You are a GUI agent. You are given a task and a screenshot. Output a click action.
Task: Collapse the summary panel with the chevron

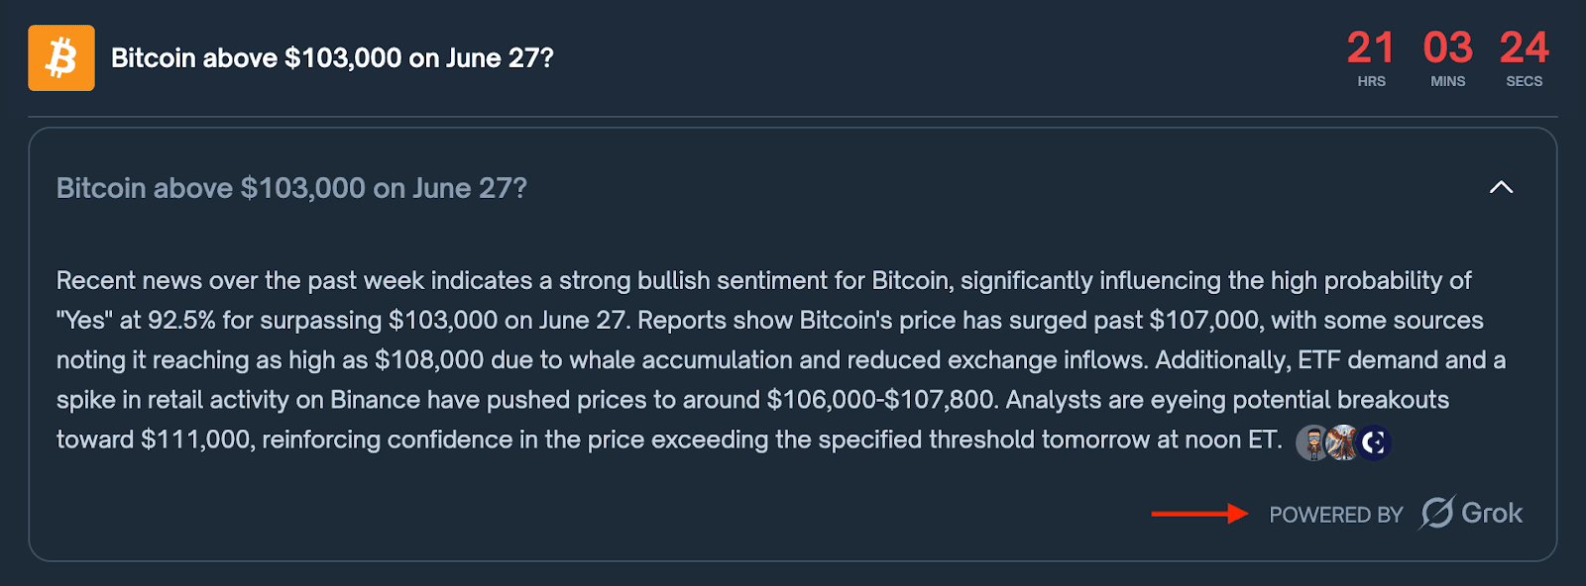[1501, 187]
